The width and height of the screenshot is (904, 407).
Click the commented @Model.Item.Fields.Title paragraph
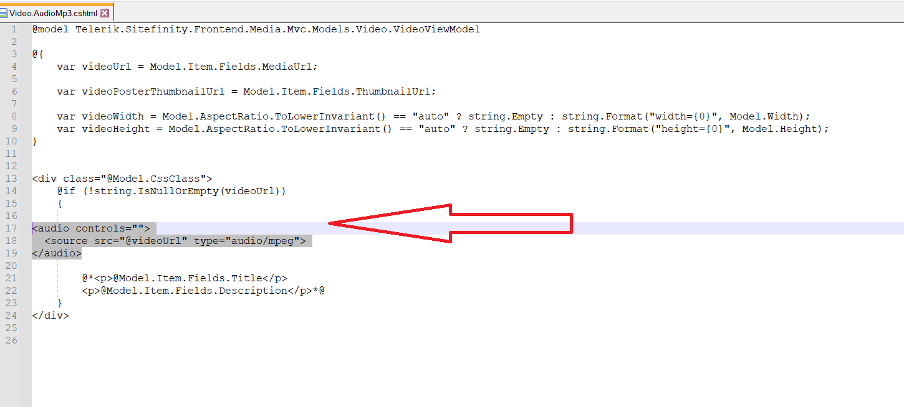click(x=185, y=278)
